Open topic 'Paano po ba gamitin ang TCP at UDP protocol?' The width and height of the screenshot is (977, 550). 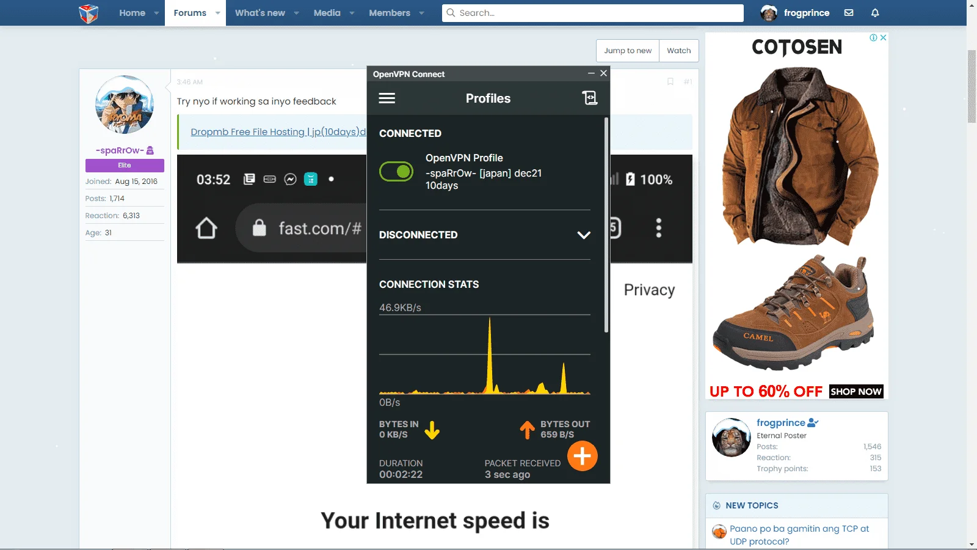pos(799,535)
